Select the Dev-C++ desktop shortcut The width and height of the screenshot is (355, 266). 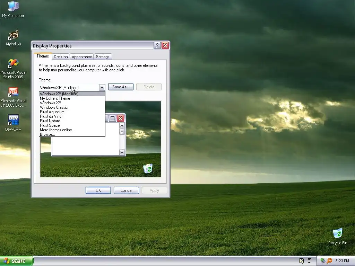tap(13, 123)
